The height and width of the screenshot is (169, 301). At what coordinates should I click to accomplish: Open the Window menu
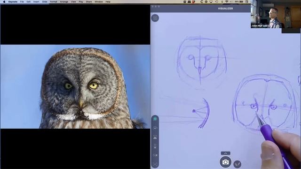(x=99, y=2)
